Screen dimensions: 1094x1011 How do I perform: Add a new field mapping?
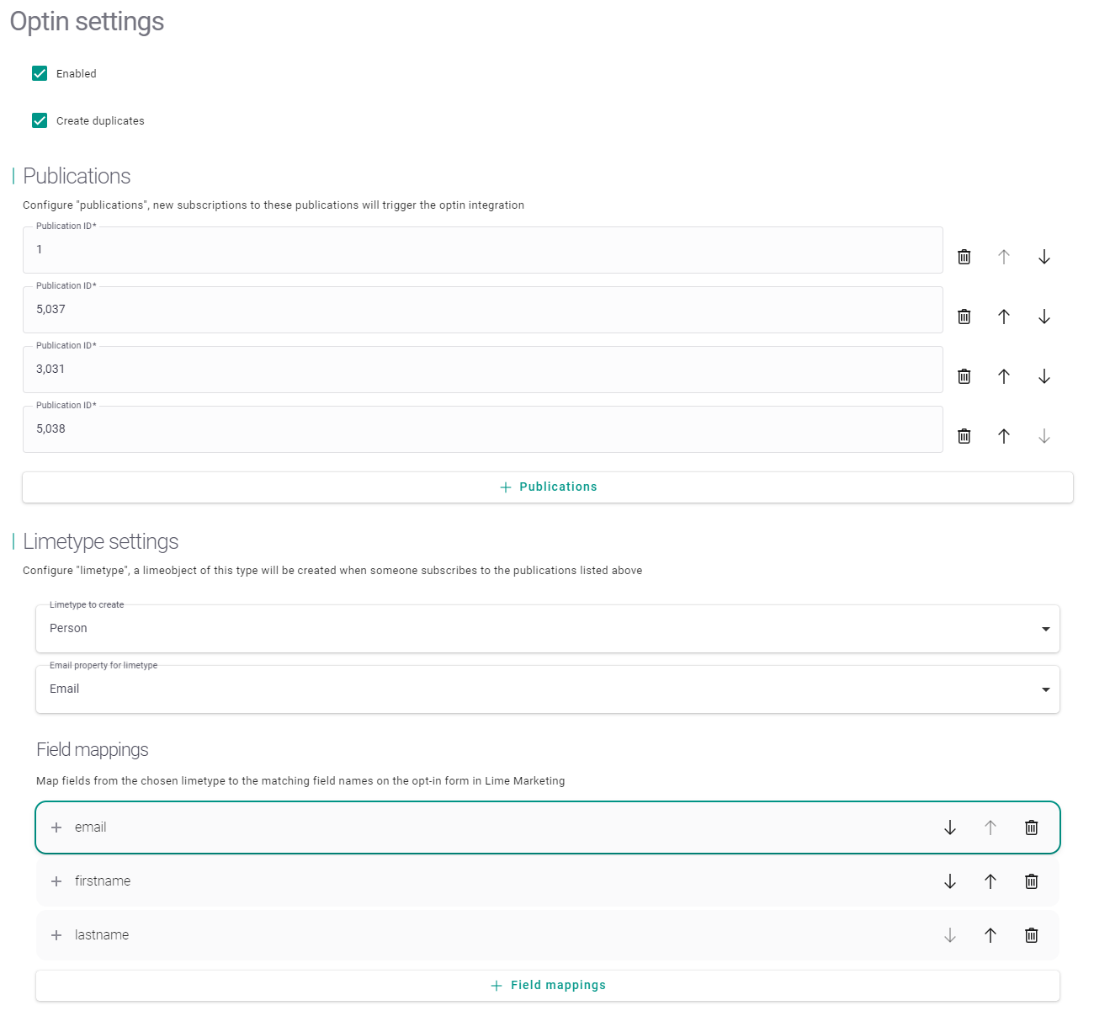tap(548, 985)
